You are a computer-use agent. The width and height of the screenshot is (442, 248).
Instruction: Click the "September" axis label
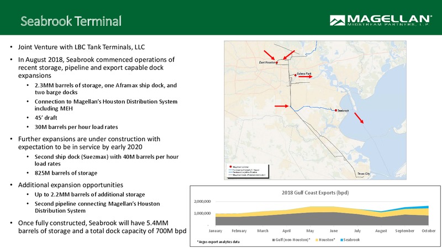[405, 230]
